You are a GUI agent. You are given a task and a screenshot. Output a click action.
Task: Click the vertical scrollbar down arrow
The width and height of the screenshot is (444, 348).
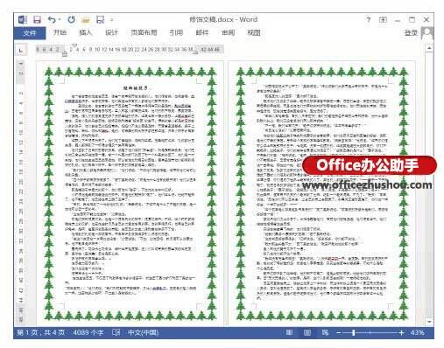pyautogui.click(x=429, y=322)
